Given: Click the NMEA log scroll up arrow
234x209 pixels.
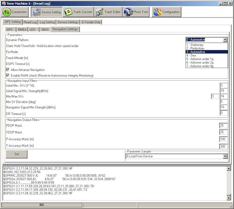Looking at the screenshot, I should [x=229, y=169].
